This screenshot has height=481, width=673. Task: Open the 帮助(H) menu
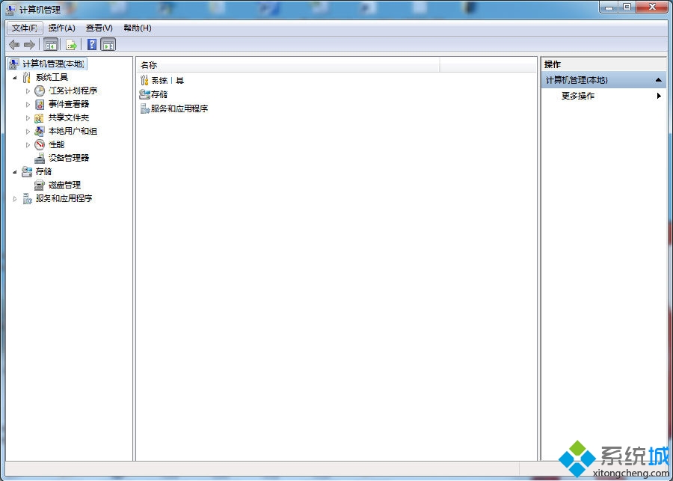coord(138,28)
